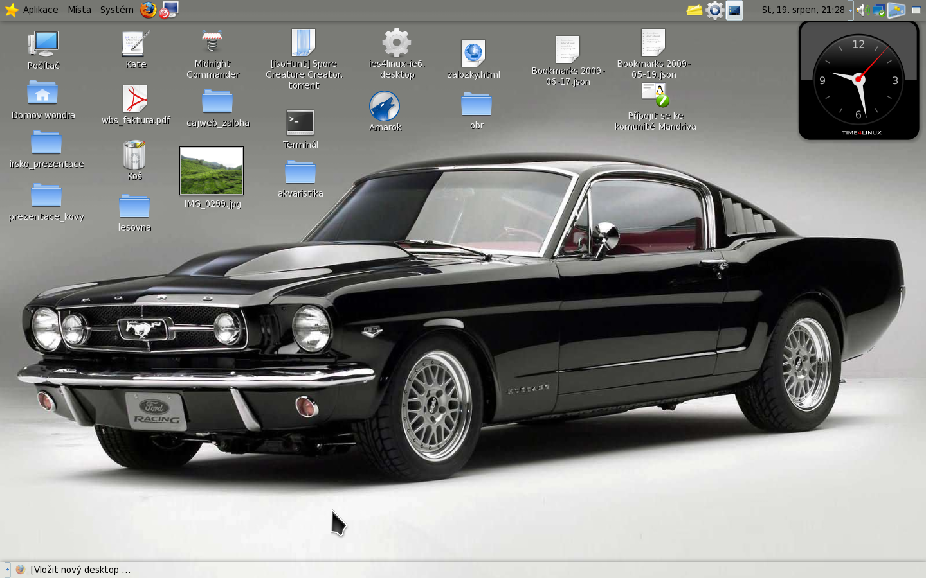This screenshot has height=578, width=926.
Task: Click the network status tray icon
Action: pyautogui.click(x=878, y=10)
